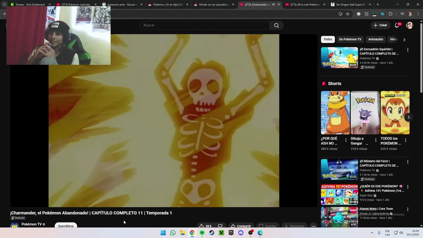The image size is (423, 238).
Task: Switch to ¡Mira más Pokémon tab
Action: (x=305, y=5)
